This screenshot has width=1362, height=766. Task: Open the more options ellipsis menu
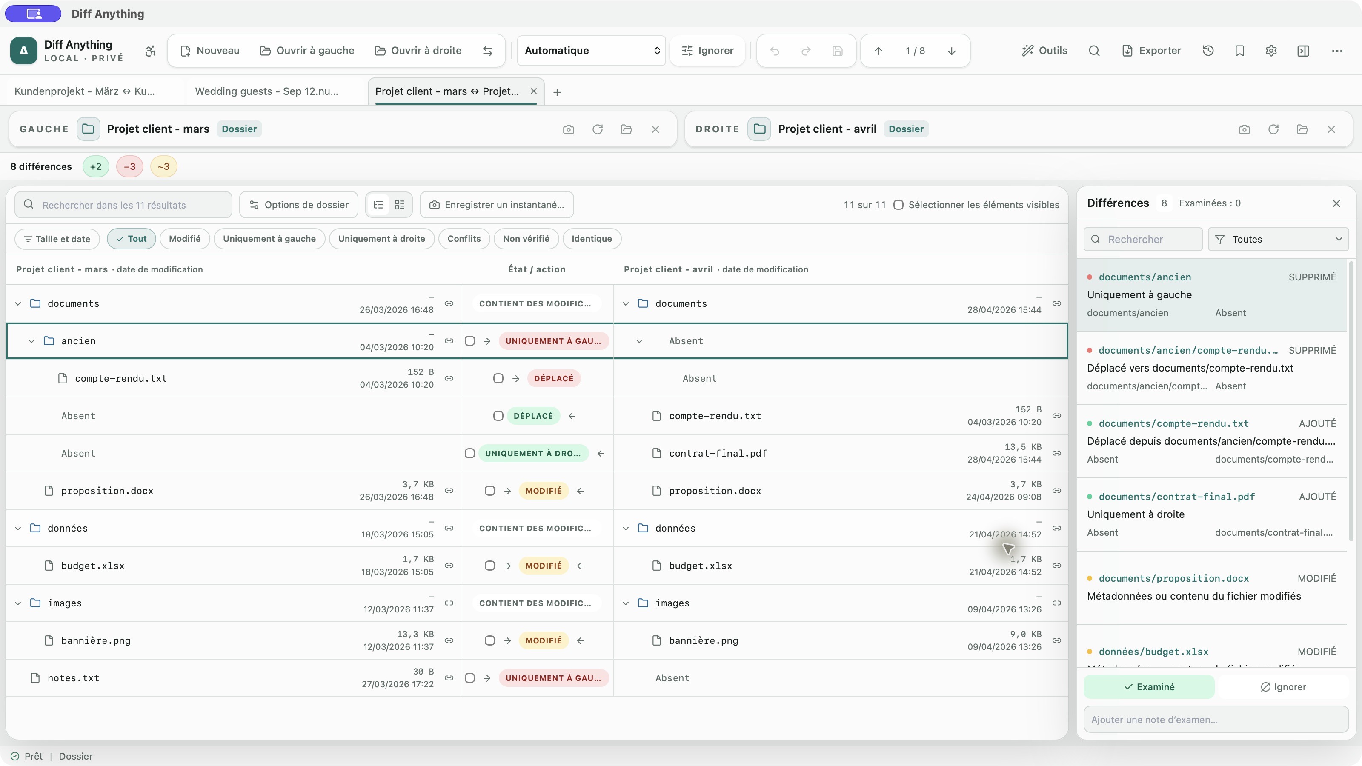[x=1337, y=51]
